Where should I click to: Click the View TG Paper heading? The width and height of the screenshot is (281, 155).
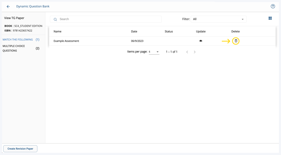(x=14, y=18)
